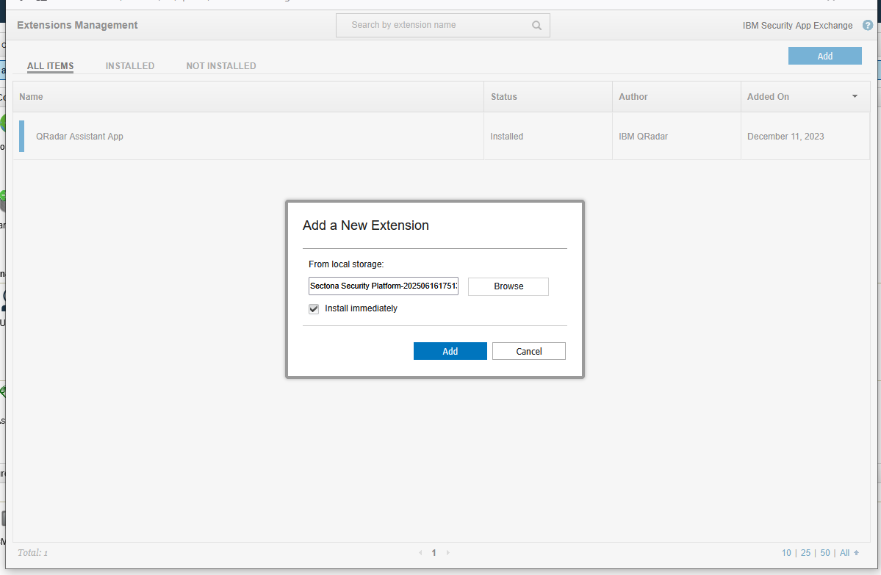Screen dimensions: 881x575
Task: Click the Sectona Security Platform file path field
Action: 383,286
